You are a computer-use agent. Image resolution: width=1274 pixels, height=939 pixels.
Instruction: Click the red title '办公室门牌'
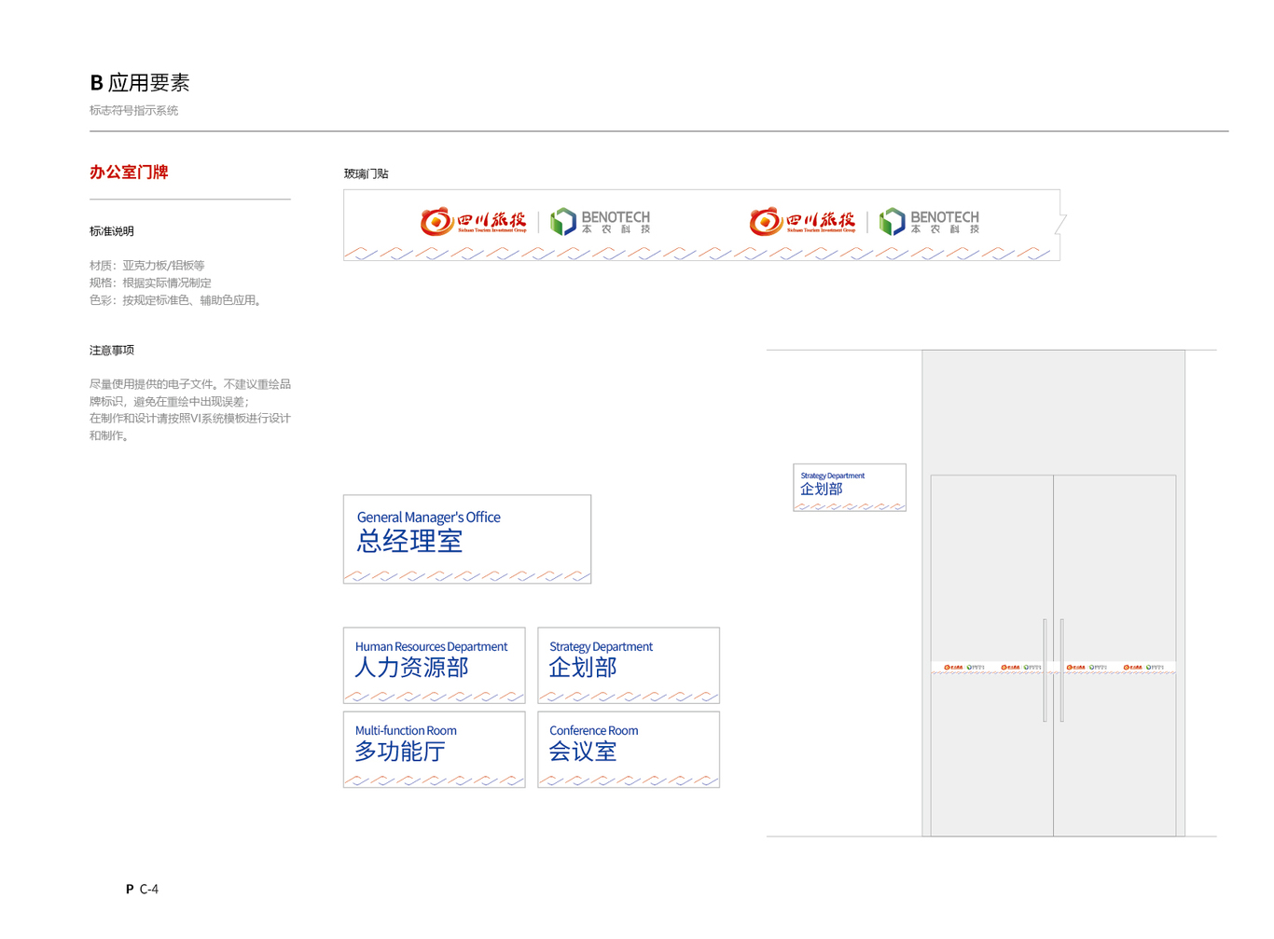[129, 172]
